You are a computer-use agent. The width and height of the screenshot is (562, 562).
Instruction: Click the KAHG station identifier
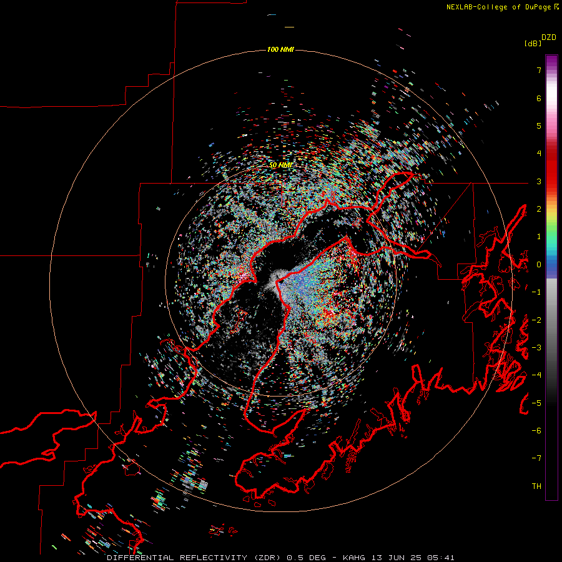pos(354,558)
